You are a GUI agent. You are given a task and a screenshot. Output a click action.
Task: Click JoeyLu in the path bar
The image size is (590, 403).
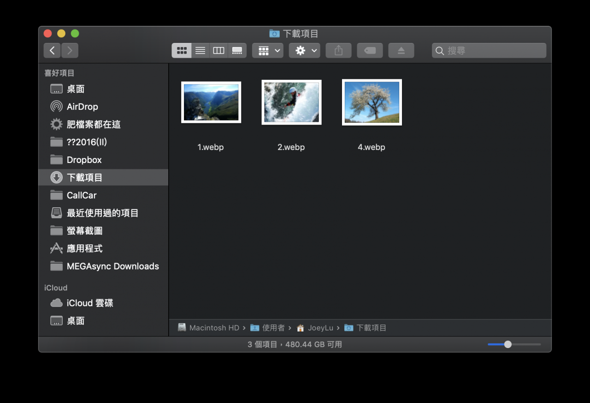tap(320, 328)
